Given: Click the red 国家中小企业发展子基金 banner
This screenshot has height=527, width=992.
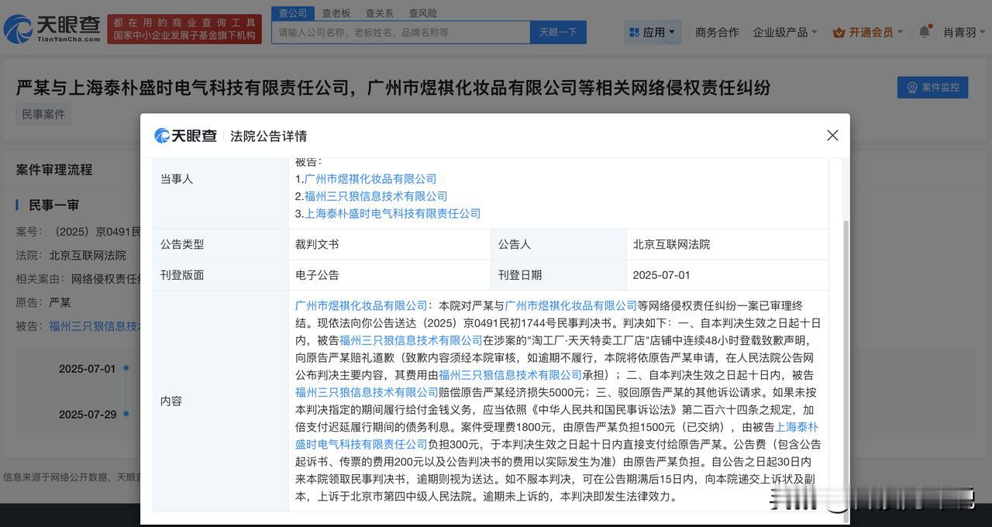Looking at the screenshot, I should click(x=184, y=29).
